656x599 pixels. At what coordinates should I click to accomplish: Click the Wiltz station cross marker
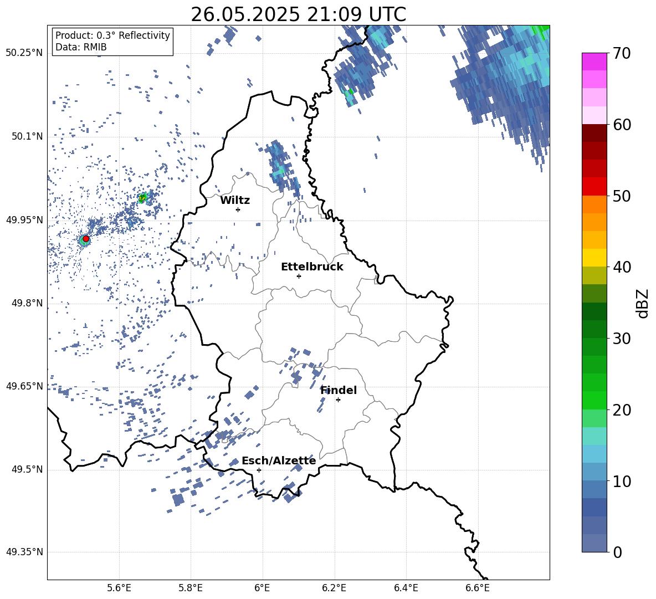pyautogui.click(x=238, y=209)
